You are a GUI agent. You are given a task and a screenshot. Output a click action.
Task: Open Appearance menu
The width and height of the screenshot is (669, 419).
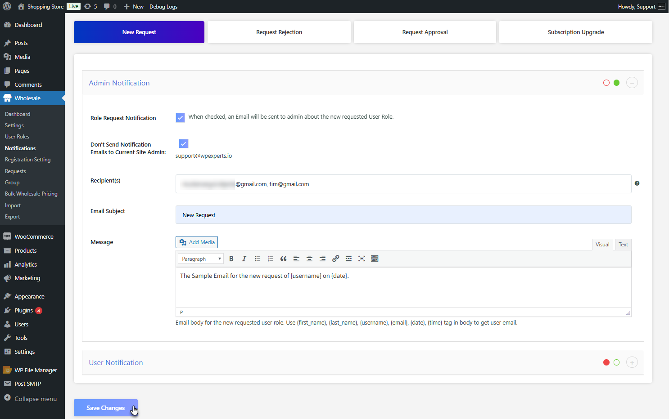(32, 296)
